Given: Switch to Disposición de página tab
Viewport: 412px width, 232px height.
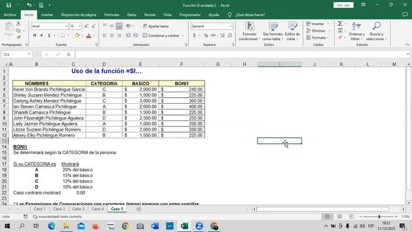Looking at the screenshot, I should [79, 15].
